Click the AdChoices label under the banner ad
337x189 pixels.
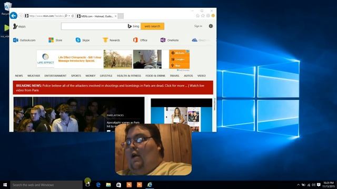tap(183, 70)
